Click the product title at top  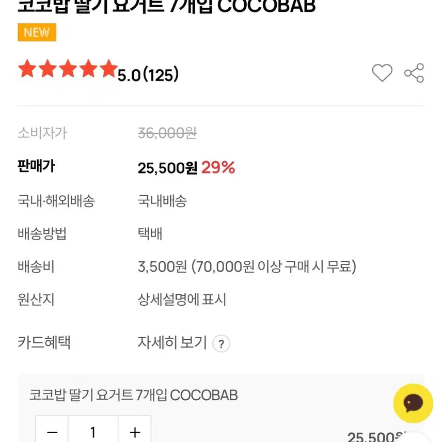166,6
